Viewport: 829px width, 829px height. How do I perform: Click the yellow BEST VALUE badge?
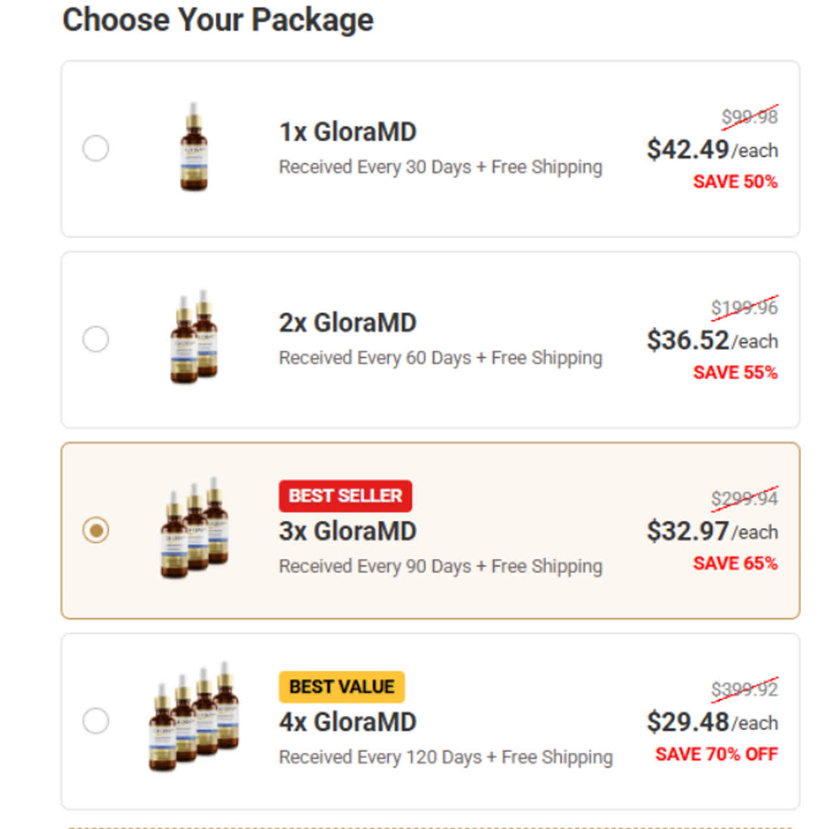(x=342, y=687)
